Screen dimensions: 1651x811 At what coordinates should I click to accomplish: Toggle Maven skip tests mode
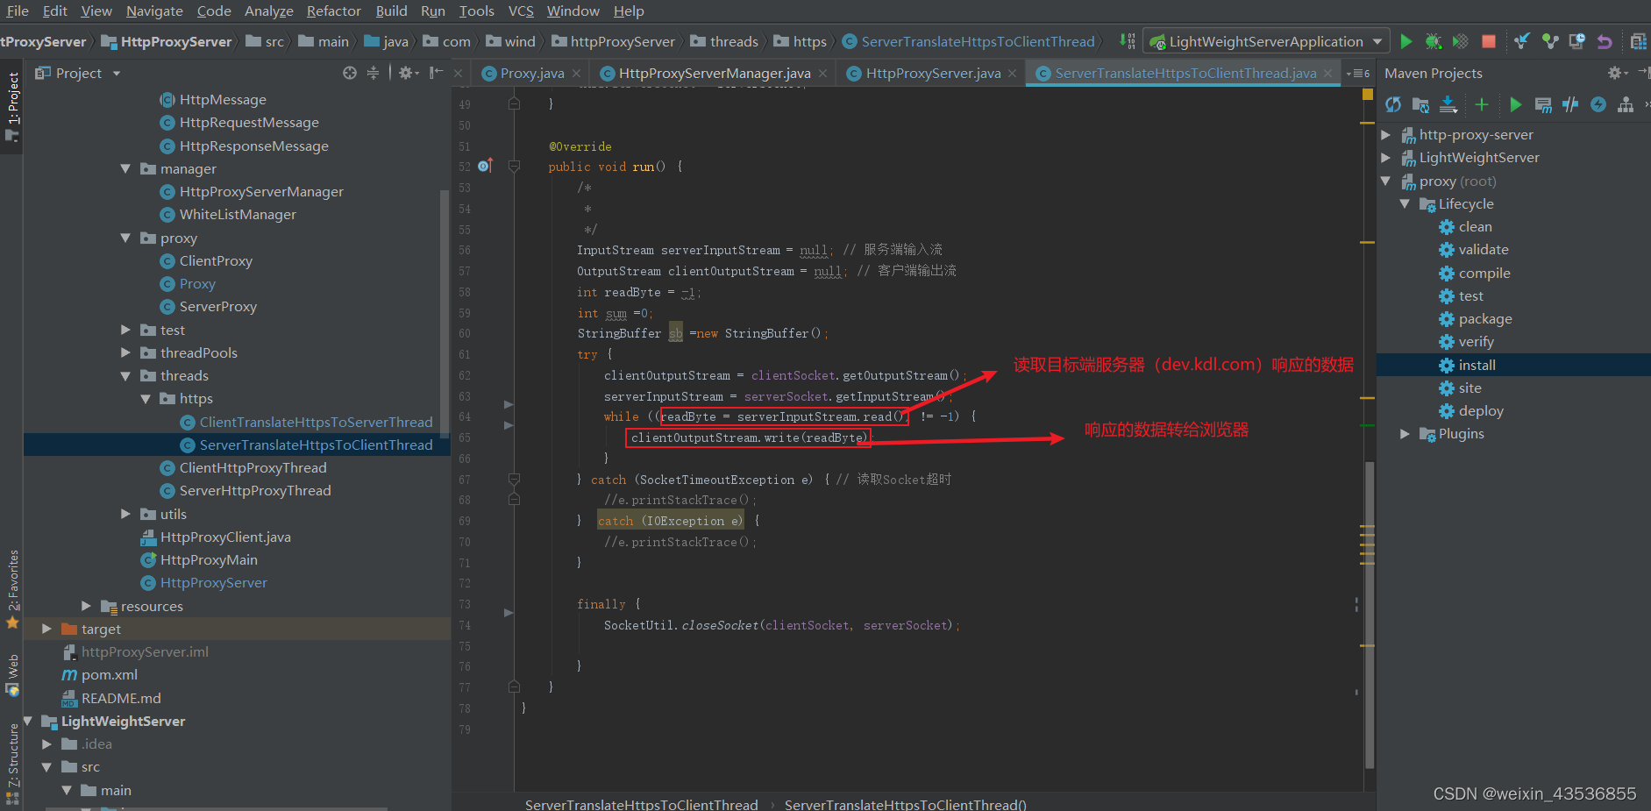[x=1598, y=105]
